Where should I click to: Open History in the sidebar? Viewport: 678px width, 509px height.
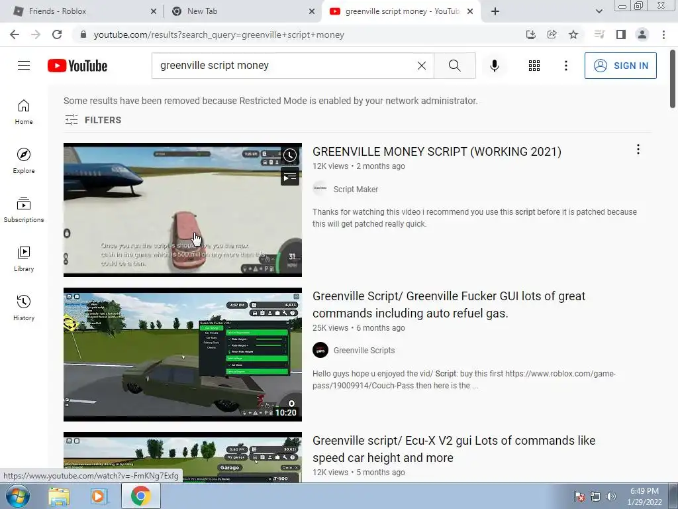[24, 308]
